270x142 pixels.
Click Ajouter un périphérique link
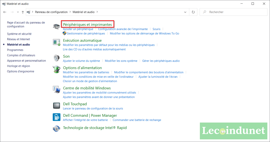tap(78, 29)
